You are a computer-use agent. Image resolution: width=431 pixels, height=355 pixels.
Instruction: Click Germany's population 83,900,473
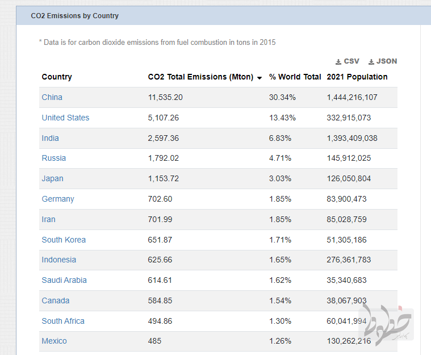point(346,199)
